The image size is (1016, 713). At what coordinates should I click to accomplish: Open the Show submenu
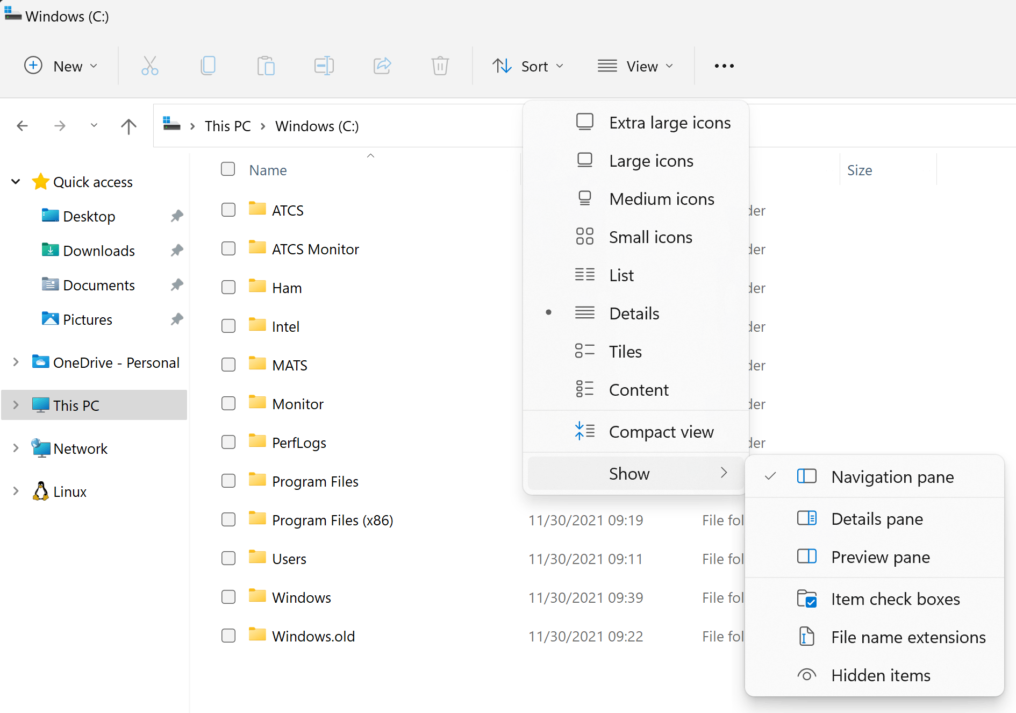click(x=636, y=474)
